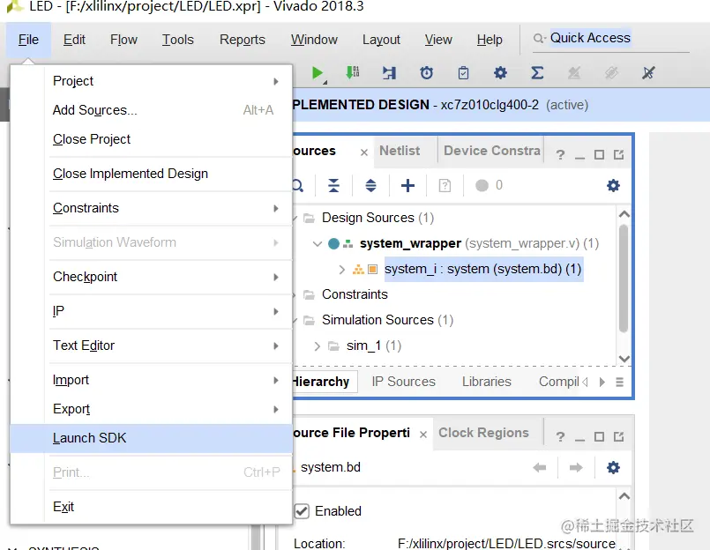Select Close Project menu entry
This screenshot has height=550, width=710.
(151, 139)
